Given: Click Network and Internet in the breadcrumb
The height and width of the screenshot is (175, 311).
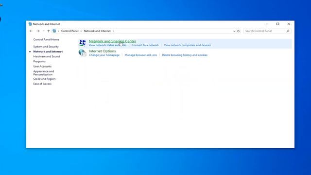Looking at the screenshot, I should 97,31.
